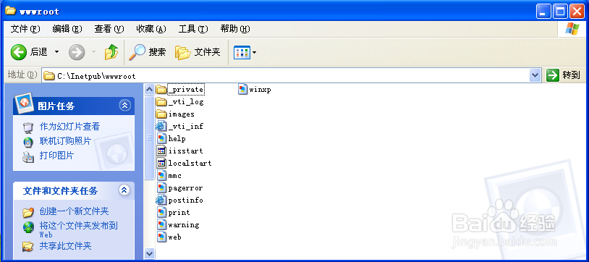The height and width of the screenshot is (262, 589).
Task: Click the 转到 button label
Action: [x=571, y=75]
